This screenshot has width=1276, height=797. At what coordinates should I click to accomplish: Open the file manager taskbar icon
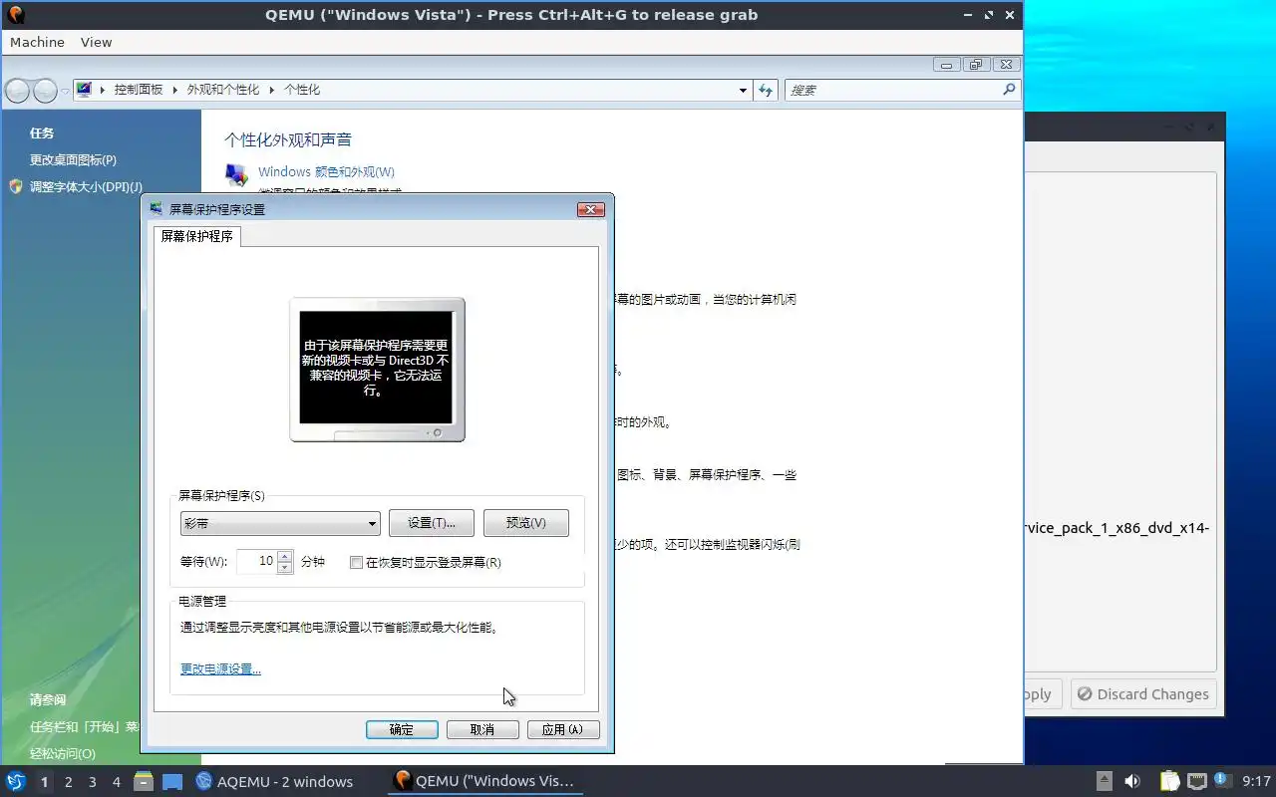144,782
